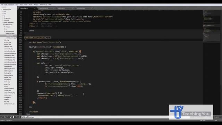Toggle case sensitive Aa search option

coord(5,117)
